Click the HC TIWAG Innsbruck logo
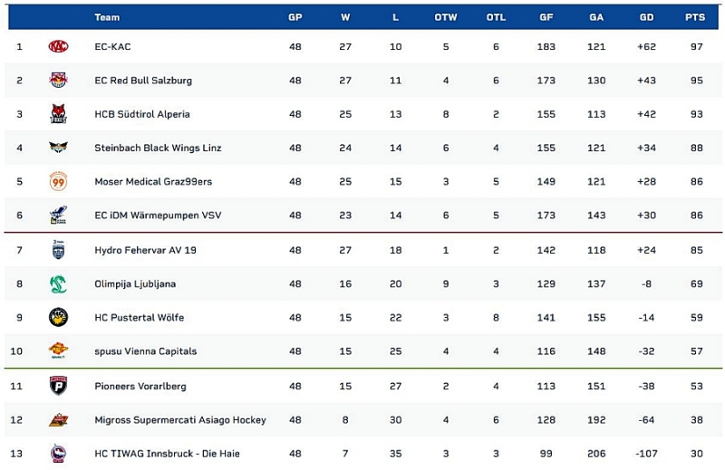Viewport: 725px width, 470px height. tap(58, 454)
